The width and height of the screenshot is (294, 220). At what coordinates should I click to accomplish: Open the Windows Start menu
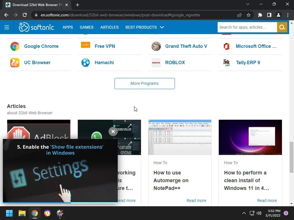pyautogui.click(x=9, y=213)
